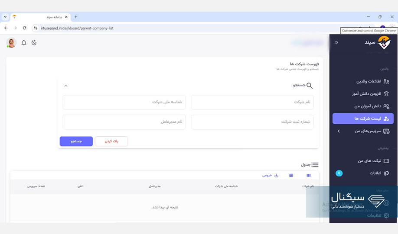
Task: Click the Sepand logo in sidebar
Action: click(384, 42)
